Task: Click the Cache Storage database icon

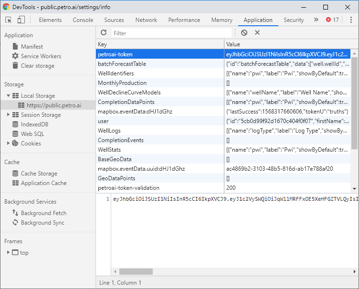Action: coord(15,173)
